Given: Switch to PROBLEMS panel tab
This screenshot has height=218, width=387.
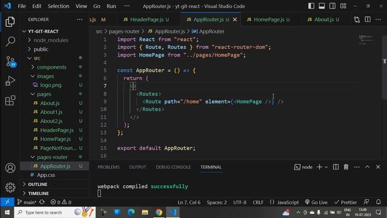Looking at the screenshot, I should click(108, 167).
